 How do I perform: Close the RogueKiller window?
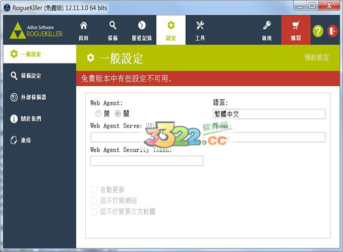(329, 6)
